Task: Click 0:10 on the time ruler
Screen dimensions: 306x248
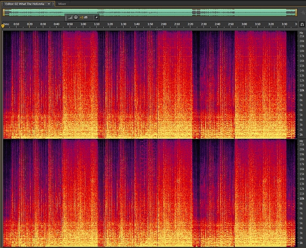Action: 16,24
